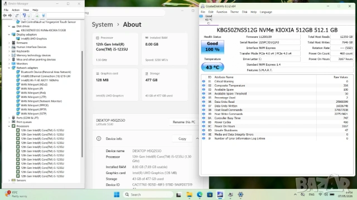Launch Microsoft Edge from the taskbar
This screenshot has width=357, height=200.
200,194
